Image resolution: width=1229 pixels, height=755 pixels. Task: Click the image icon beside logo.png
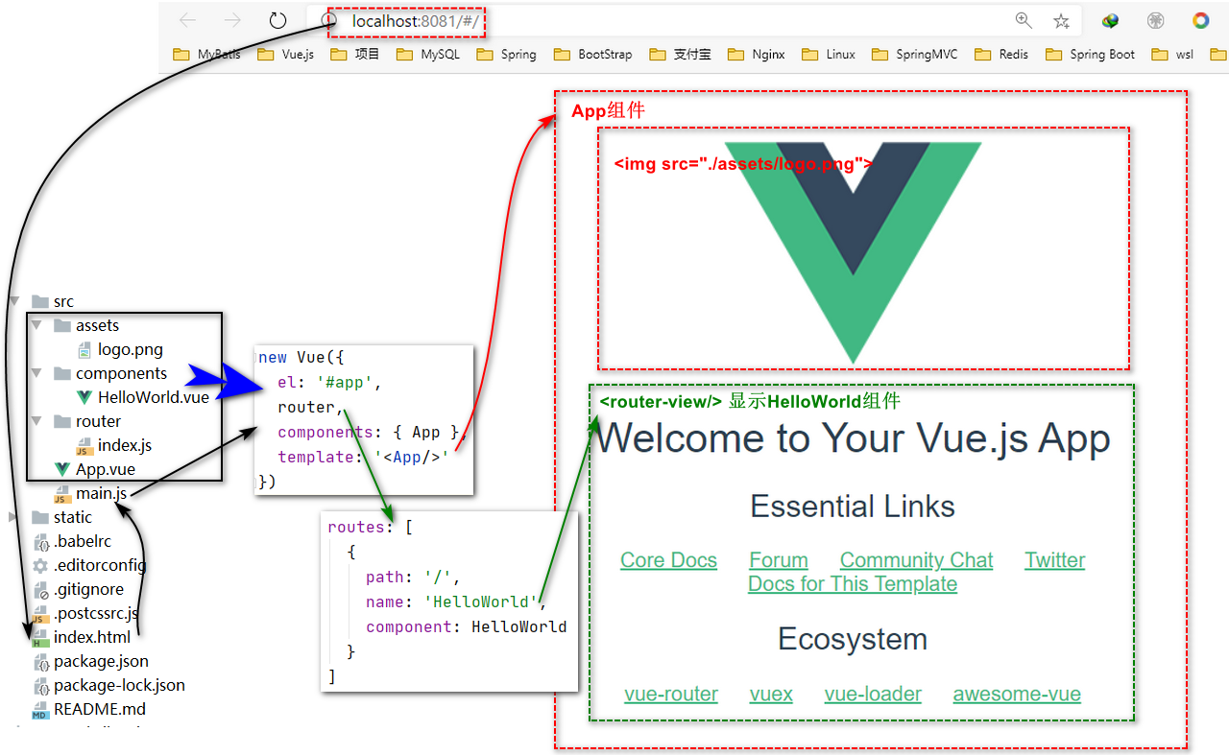point(83,349)
